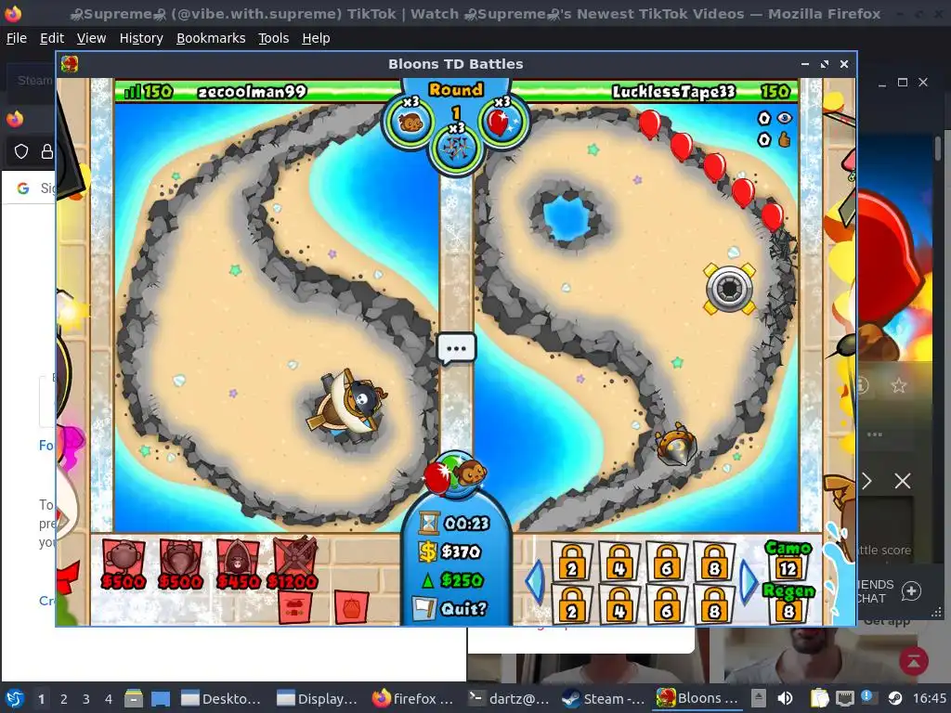Click opponent name LucklessTape33
This screenshot has height=713, width=951.
pyautogui.click(x=673, y=92)
